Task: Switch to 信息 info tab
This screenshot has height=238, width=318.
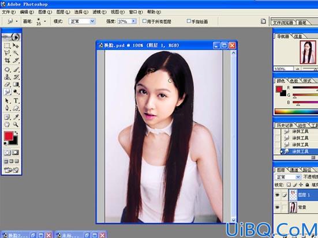Action: point(298,36)
